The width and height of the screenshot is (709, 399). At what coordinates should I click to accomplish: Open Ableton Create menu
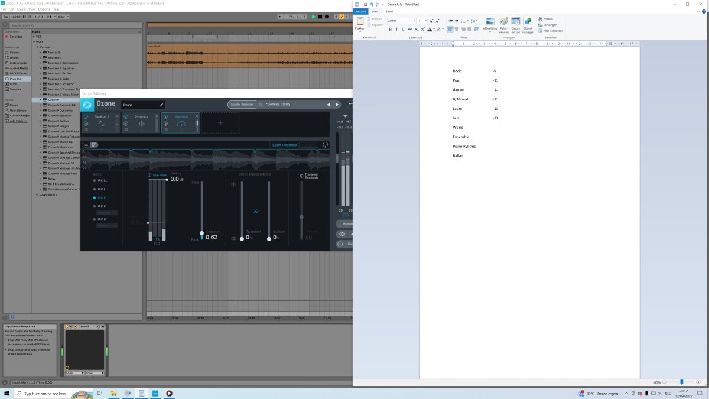pos(21,9)
